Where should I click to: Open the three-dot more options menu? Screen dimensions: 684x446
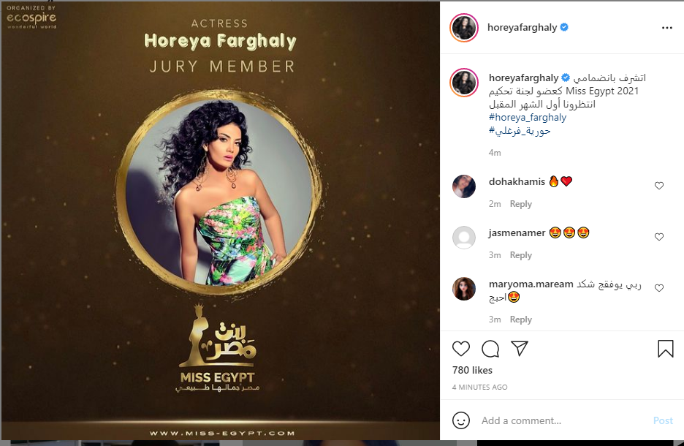tap(667, 28)
